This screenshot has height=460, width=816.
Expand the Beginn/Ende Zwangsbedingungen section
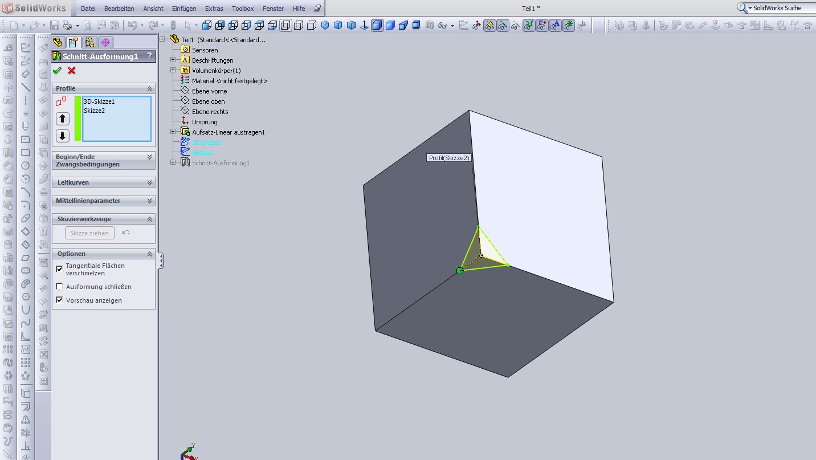click(150, 157)
